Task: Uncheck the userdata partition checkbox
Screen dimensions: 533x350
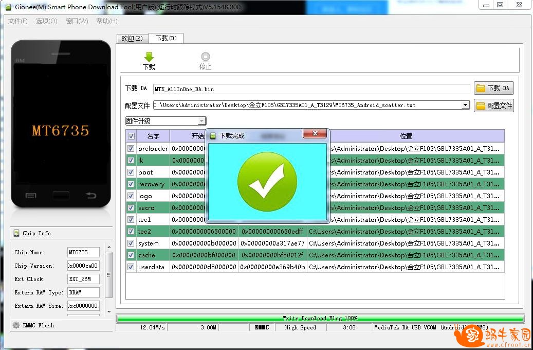Action: (x=131, y=267)
